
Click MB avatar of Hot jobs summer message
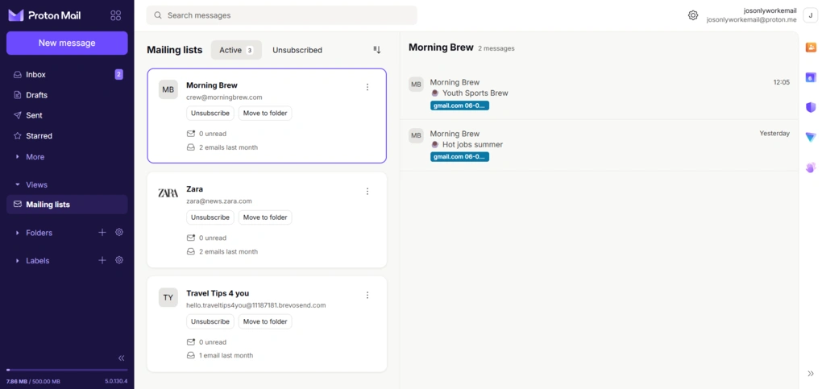click(x=417, y=136)
